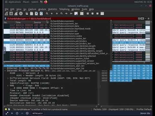Click the Close capture file X icon
The image size is (155, 116).
[x=36, y=14]
